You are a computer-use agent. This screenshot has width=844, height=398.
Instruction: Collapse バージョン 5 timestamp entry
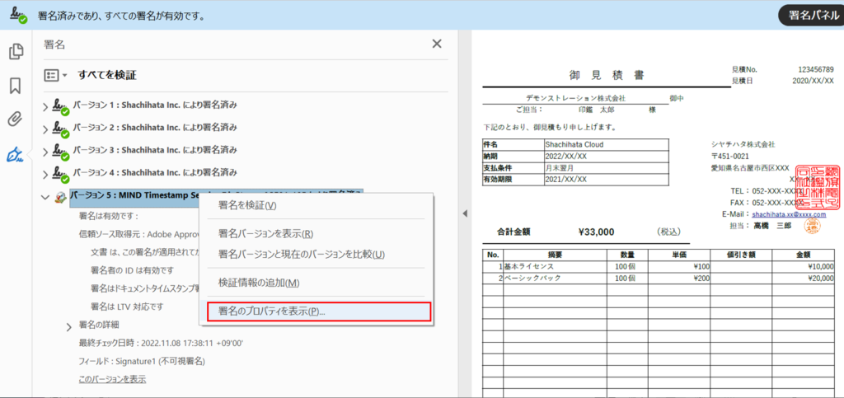(x=45, y=198)
